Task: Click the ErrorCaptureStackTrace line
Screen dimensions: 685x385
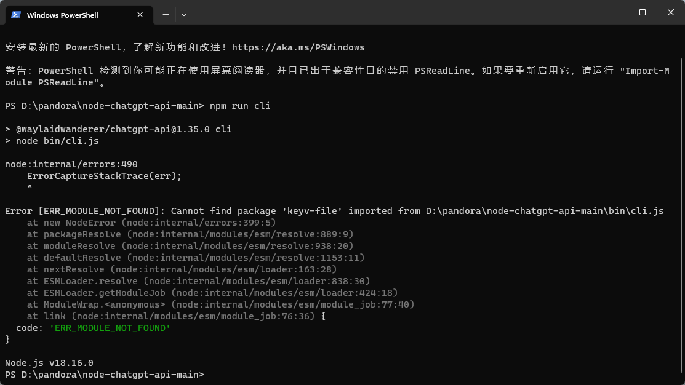Action: [103, 175]
